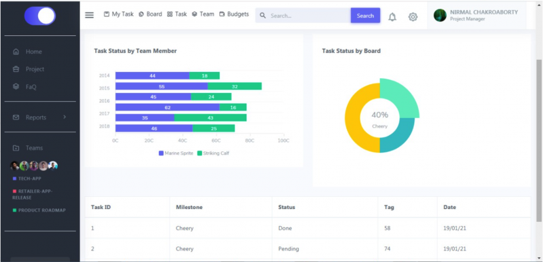Expand the Reports chevron arrow
Image resolution: width=543 pixels, height=262 pixels.
click(x=64, y=117)
